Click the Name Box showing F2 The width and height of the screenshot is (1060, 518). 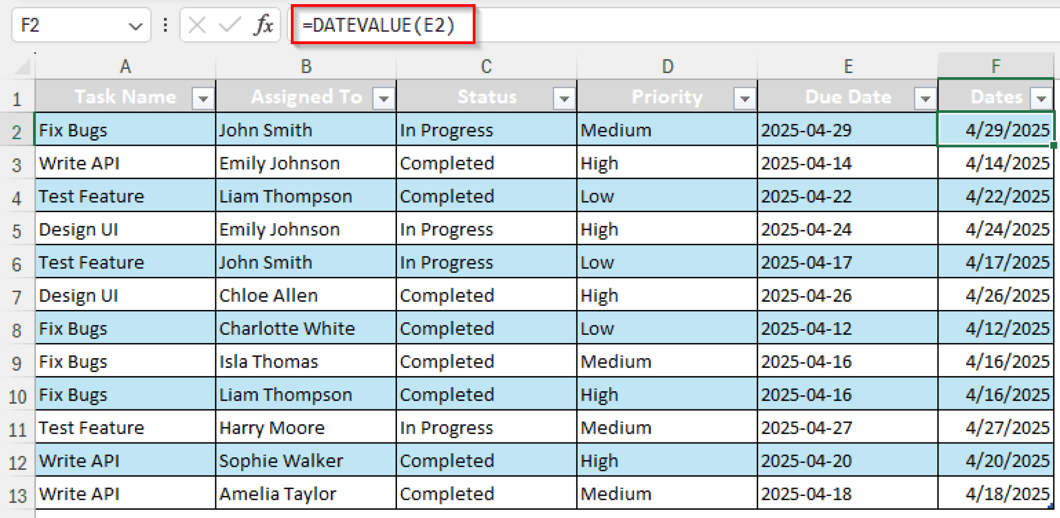click(x=67, y=25)
